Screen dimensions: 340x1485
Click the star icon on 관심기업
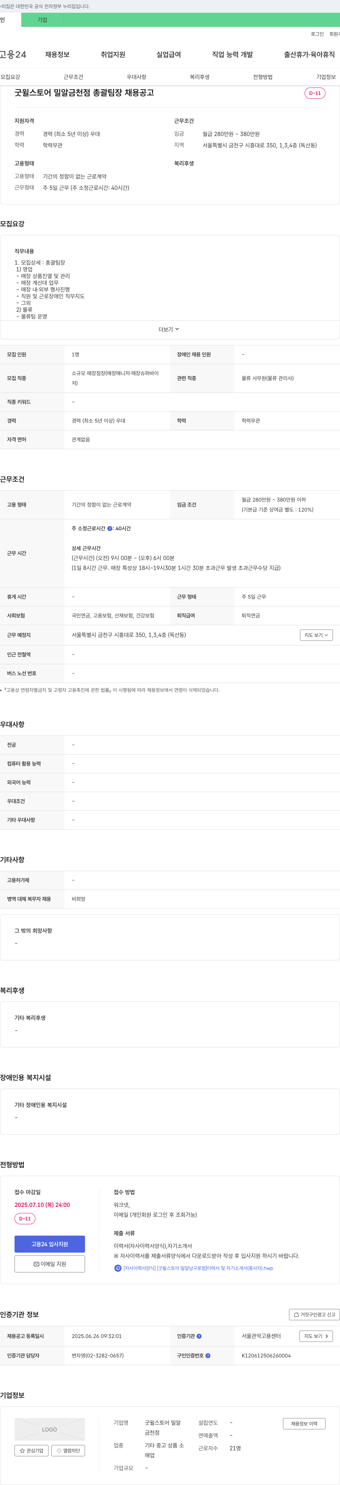(x=22, y=1451)
